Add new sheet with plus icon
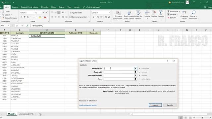Image resolution: width=212 pixels, height=119 pixels. [x=40, y=114]
